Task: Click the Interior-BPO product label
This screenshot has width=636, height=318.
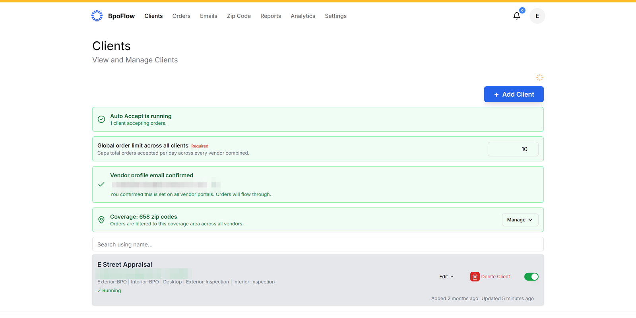Action: click(x=145, y=282)
